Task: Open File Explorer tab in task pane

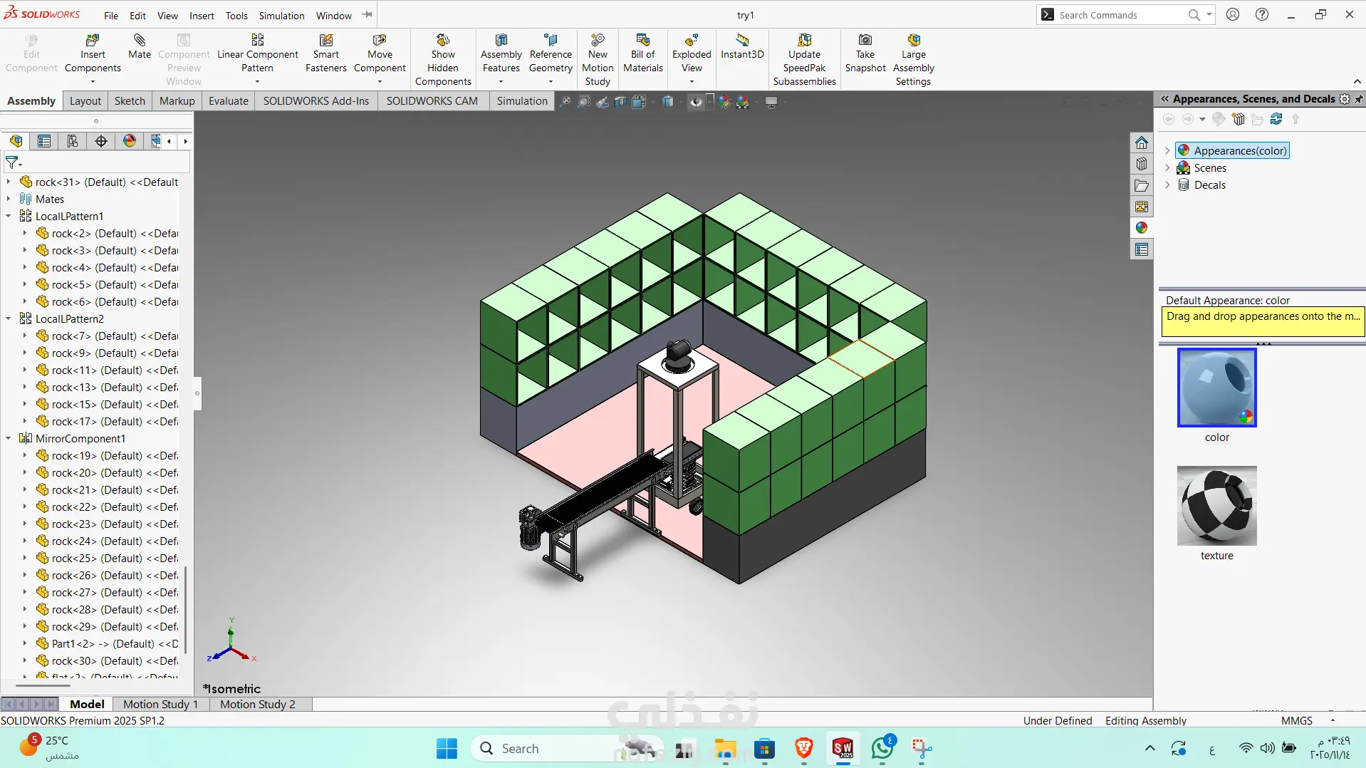Action: pyautogui.click(x=1142, y=185)
